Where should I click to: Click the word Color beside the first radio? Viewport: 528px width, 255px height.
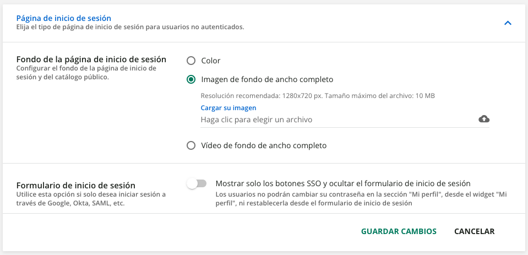tap(211, 61)
